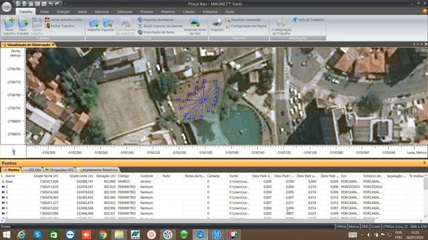Select Importar da Internet
The width and height of the screenshot is (428, 240).
pos(155,20)
